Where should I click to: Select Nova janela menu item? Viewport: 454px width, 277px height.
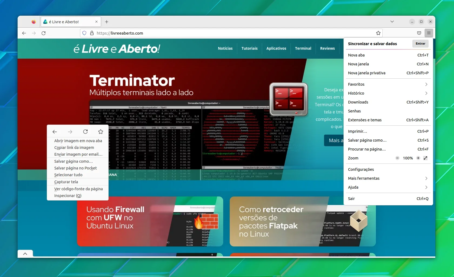pos(388,64)
